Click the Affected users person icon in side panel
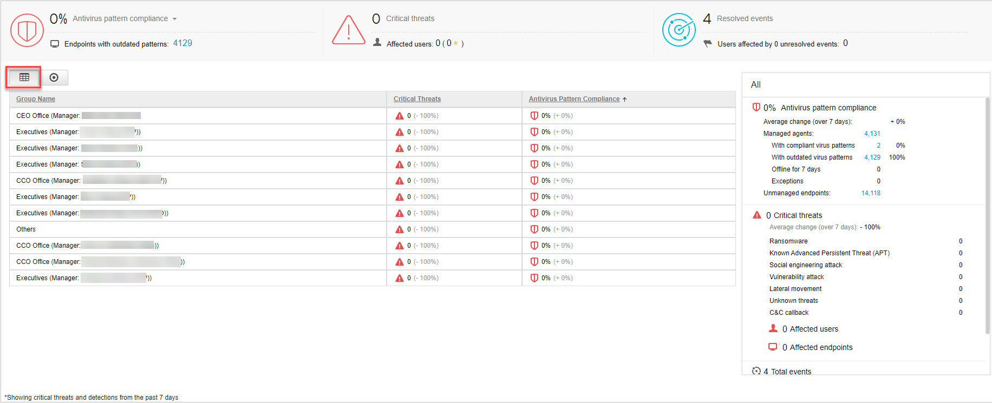The image size is (992, 403). click(773, 328)
